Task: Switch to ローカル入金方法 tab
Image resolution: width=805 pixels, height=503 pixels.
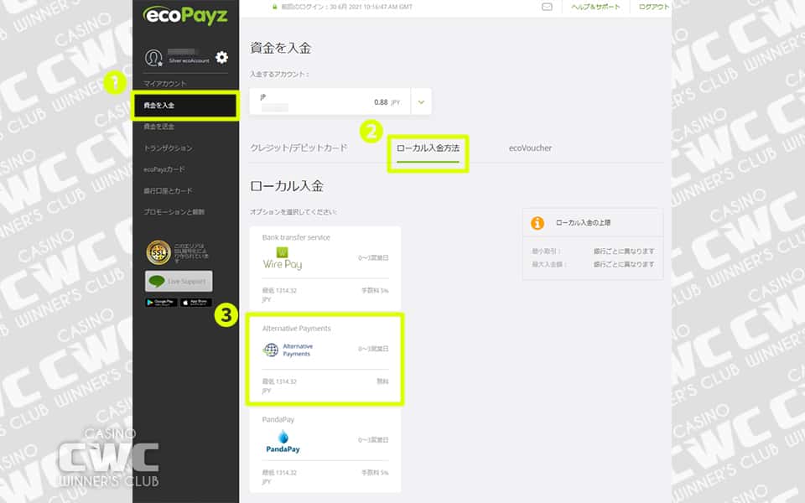Action: [428, 148]
